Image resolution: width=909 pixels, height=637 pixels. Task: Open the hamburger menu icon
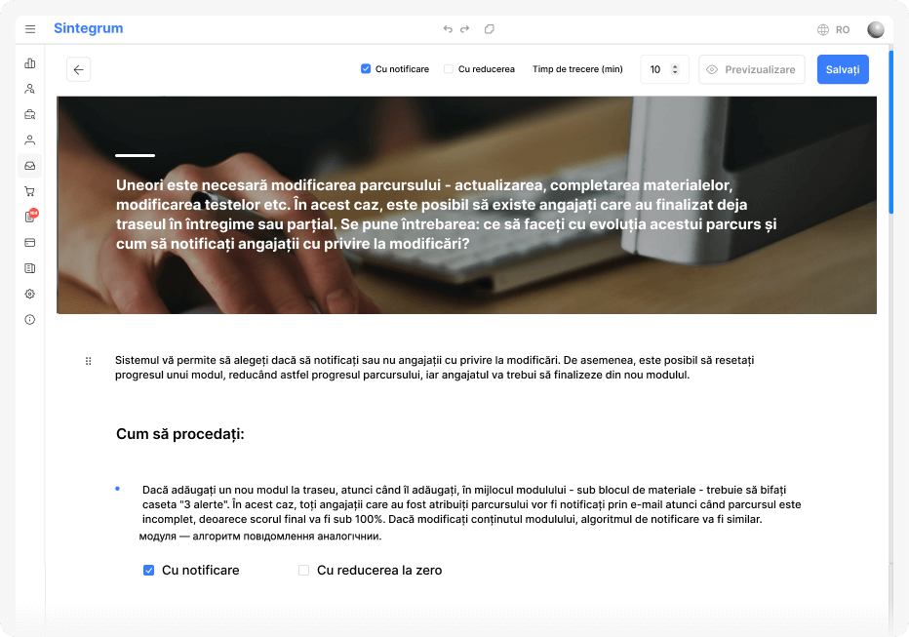click(30, 29)
